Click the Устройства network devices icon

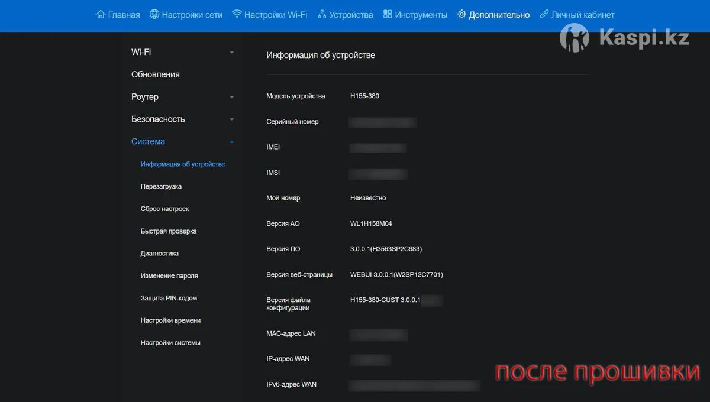(x=322, y=15)
